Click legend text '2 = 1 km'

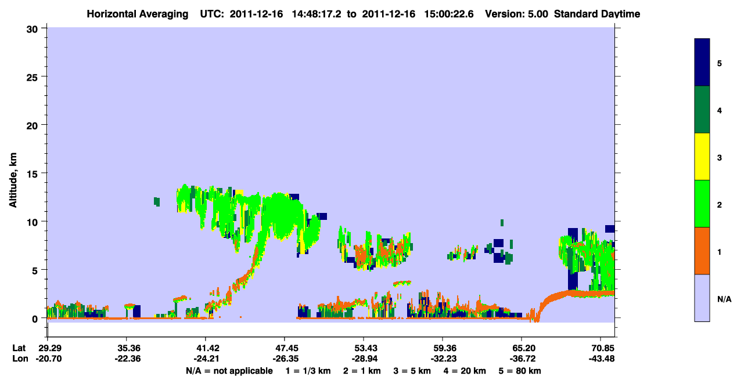tap(362, 371)
